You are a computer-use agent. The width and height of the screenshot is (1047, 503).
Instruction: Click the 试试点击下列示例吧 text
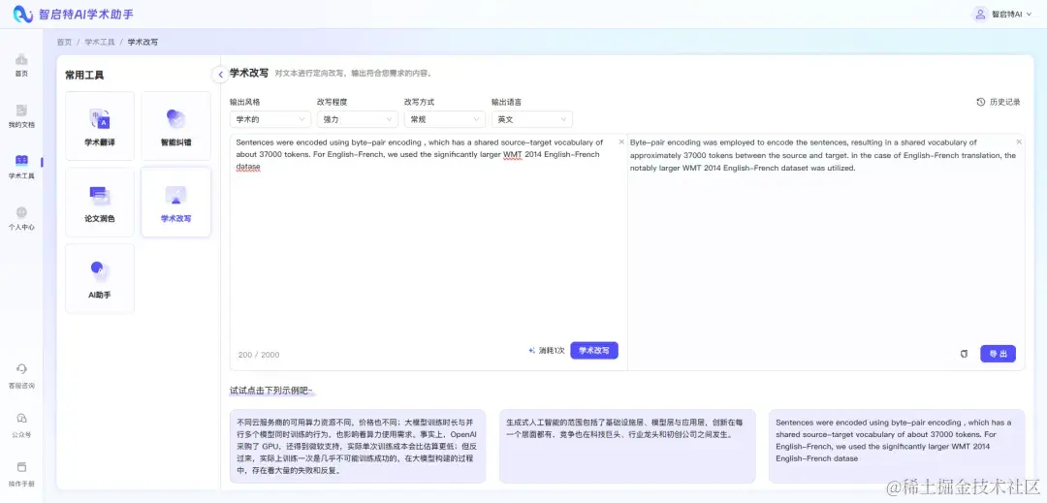[x=271, y=391]
